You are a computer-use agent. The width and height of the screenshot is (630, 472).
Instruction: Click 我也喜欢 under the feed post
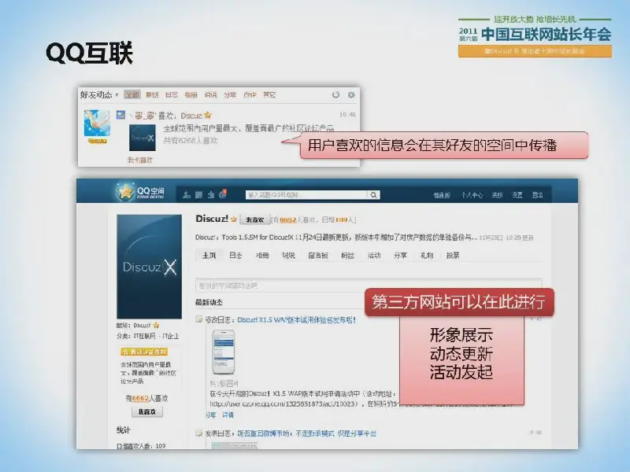tap(140, 160)
